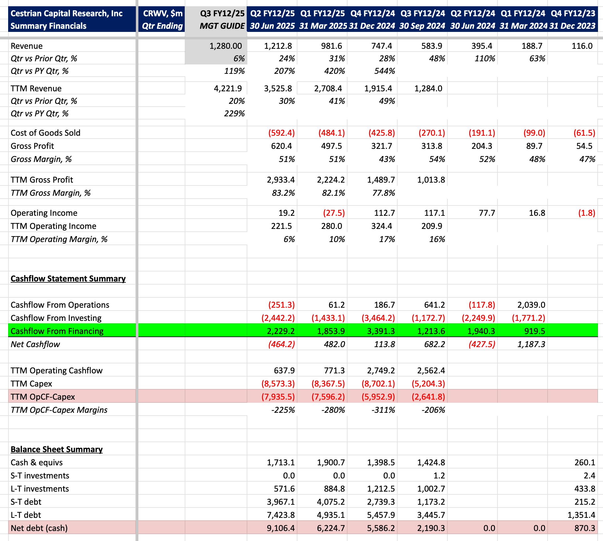Select the CRWV, $m header cell

pyautogui.click(x=162, y=19)
